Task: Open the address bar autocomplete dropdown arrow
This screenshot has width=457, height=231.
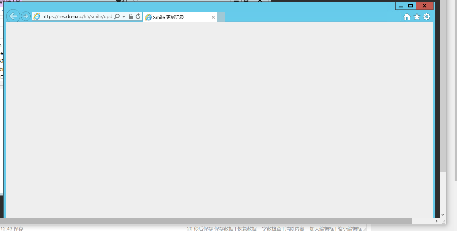Action: (124, 17)
